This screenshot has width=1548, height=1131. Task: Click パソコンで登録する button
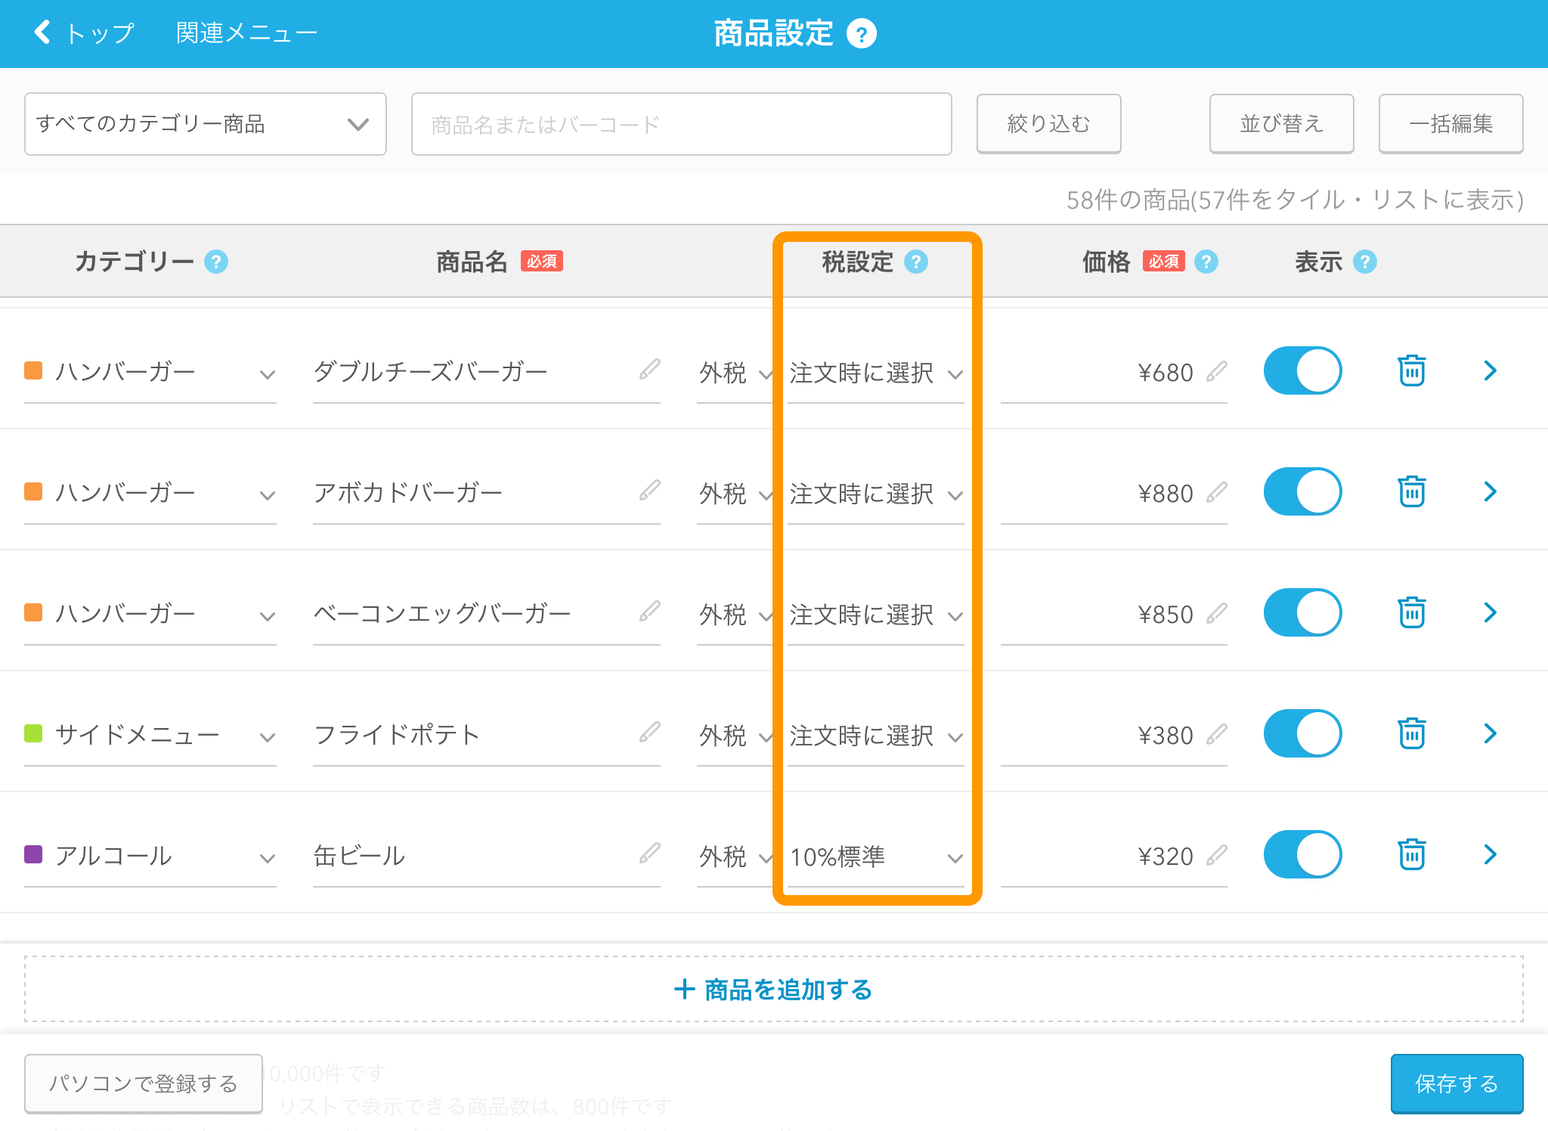[x=144, y=1083]
